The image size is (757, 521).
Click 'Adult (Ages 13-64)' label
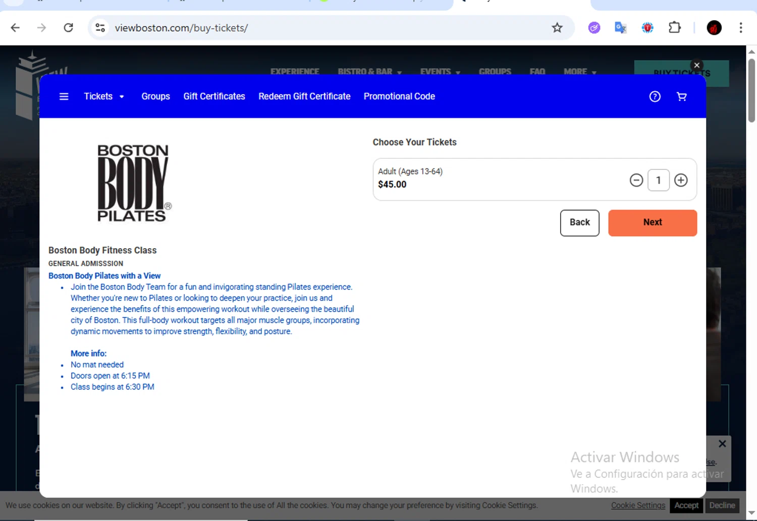(x=410, y=171)
